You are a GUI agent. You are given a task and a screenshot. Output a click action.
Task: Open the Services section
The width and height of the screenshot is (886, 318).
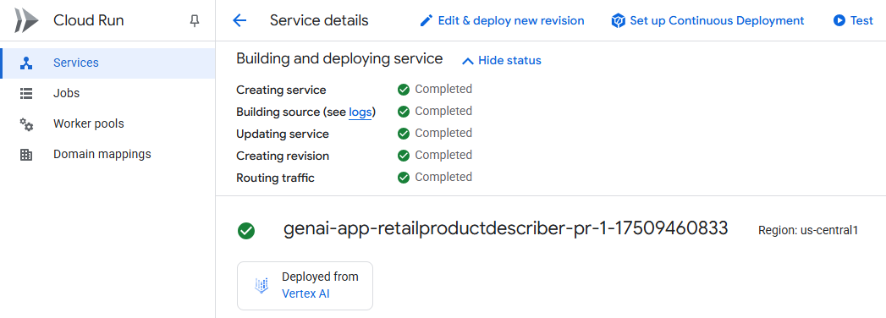[107, 63]
